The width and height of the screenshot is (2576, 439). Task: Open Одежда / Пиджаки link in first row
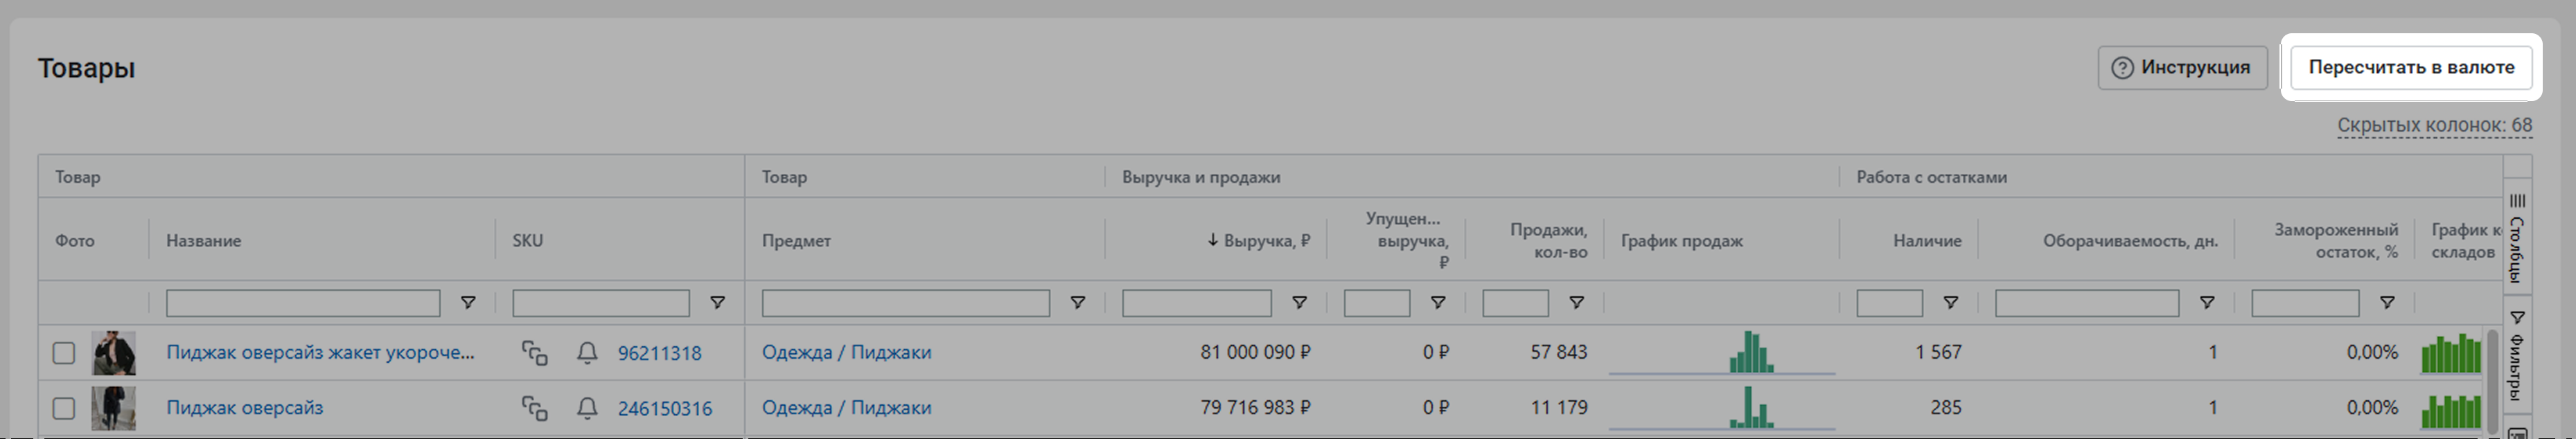coord(846,352)
